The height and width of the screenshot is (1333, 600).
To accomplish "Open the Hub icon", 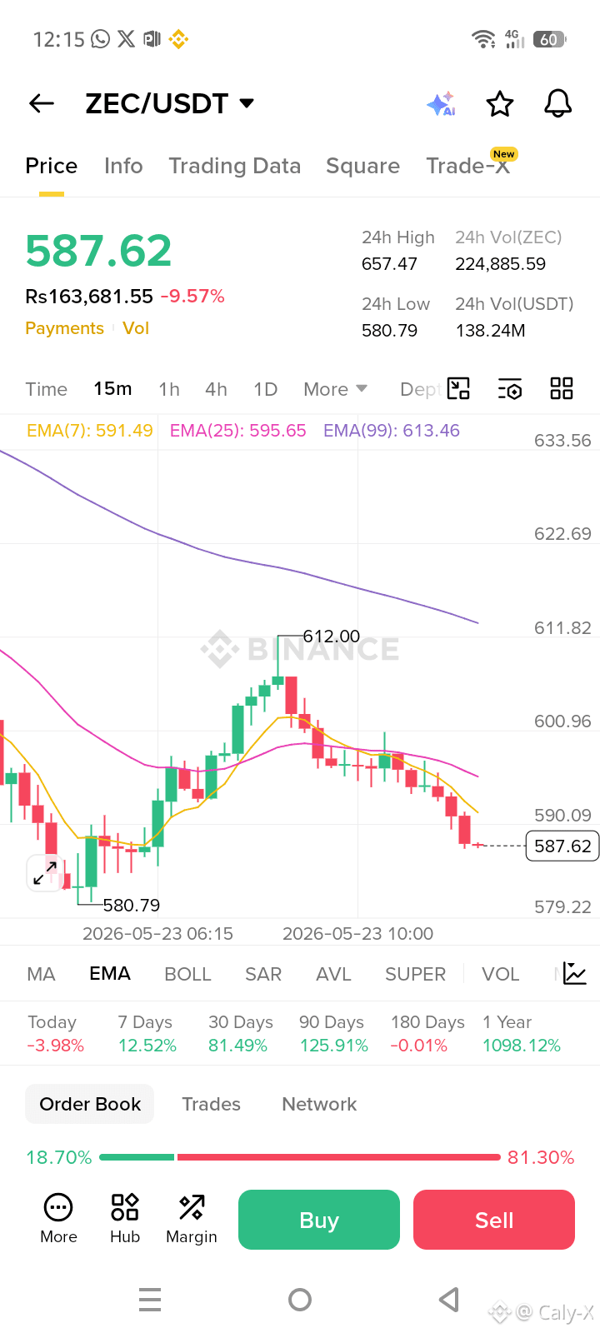I will [x=125, y=1219].
